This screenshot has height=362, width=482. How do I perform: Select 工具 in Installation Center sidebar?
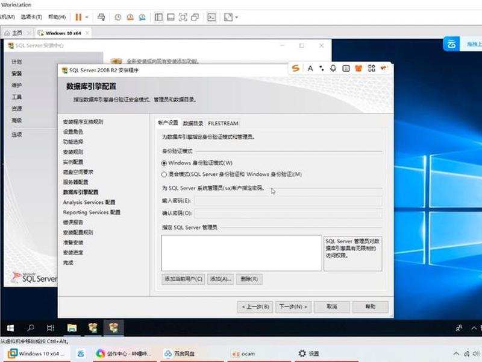[17, 97]
